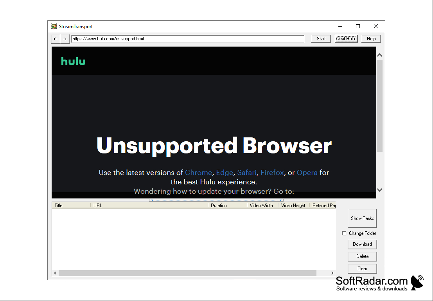The height and width of the screenshot is (301, 433).
Task: Open Help
Action: (x=371, y=39)
